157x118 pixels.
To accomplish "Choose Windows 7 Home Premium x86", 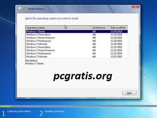I will (x=77, y=38).
